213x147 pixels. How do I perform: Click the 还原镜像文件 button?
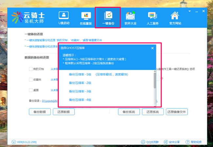[177, 112]
